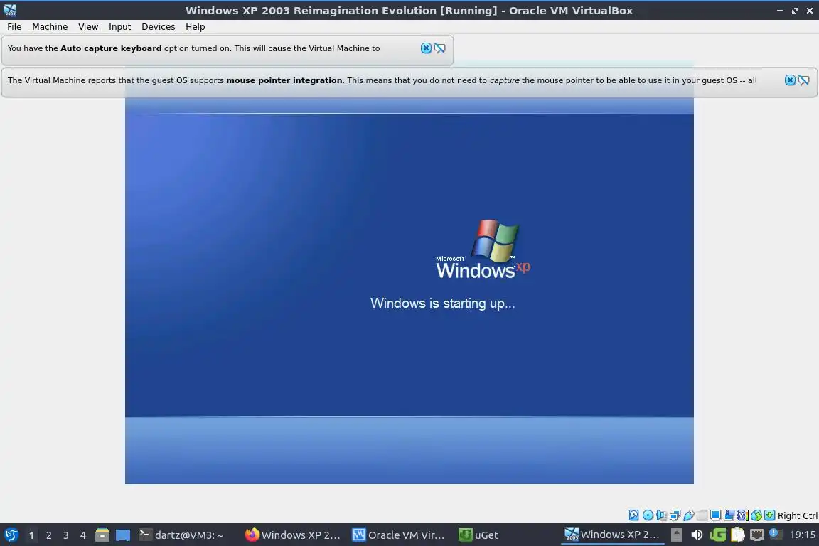Click the removable media eject tray icon
The image size is (819, 546).
676,535
